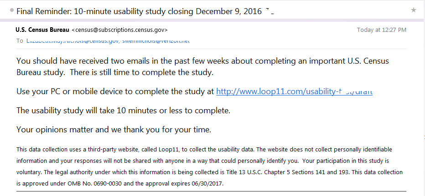The height and width of the screenshot is (196, 425).
Task: Click the census@subscriptions.census.gov sender address
Action: (x=122, y=30)
